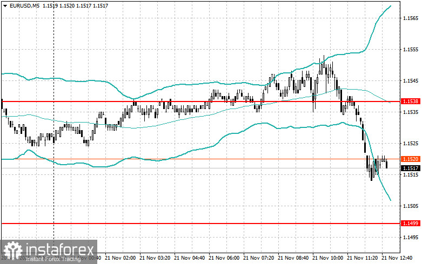The image size is (422, 264).
Task: Click the 1.1495 price axis label
Action: click(x=411, y=237)
